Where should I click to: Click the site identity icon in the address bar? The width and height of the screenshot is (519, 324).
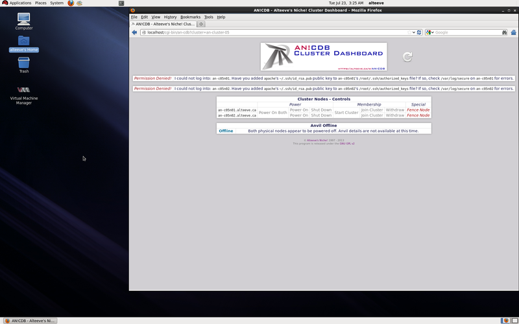click(x=143, y=32)
